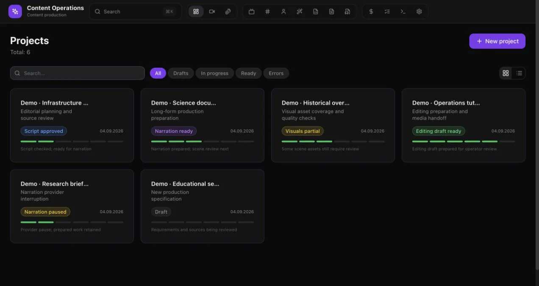Select the All filter tab

[158, 73]
